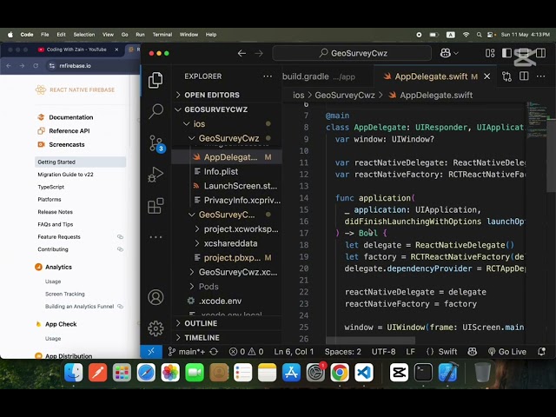Expand the Timeline section

coord(227,338)
